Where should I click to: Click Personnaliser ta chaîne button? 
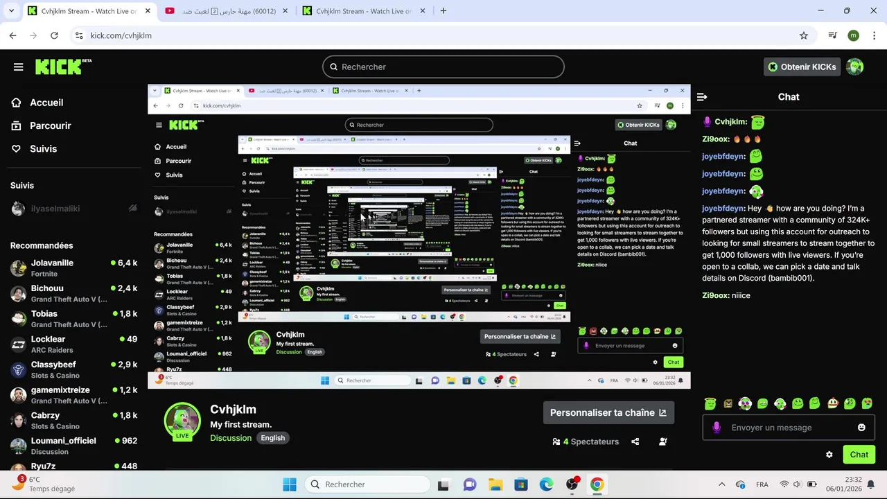click(x=608, y=412)
